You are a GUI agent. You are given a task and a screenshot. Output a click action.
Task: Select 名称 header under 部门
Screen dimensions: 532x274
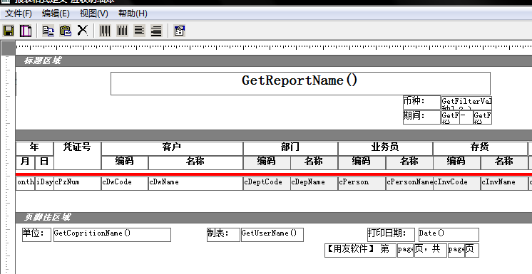[314, 162]
